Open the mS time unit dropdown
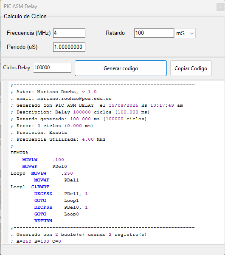Screen dimensions: 225x255 pos(185,33)
